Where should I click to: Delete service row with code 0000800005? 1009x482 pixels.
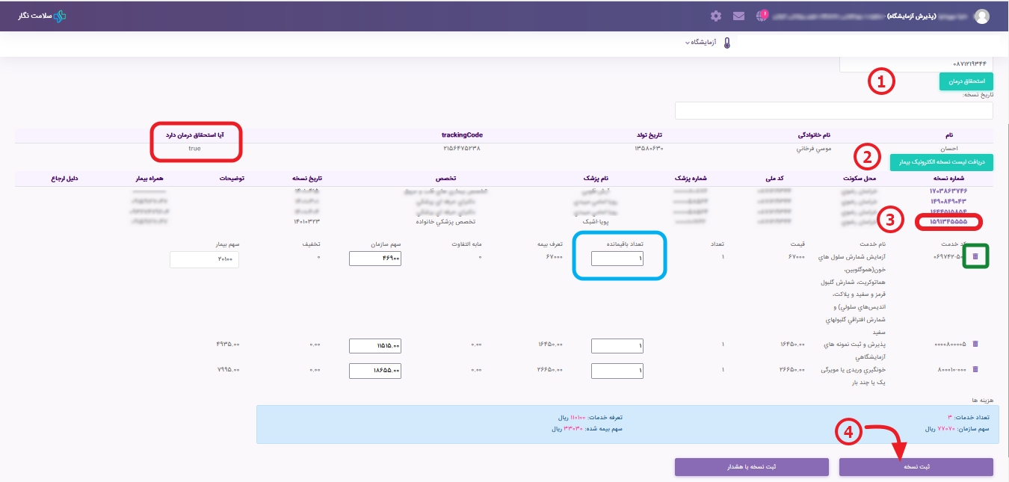click(975, 344)
